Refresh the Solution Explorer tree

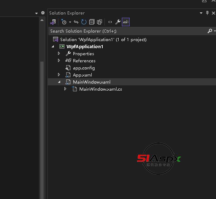[84, 22]
